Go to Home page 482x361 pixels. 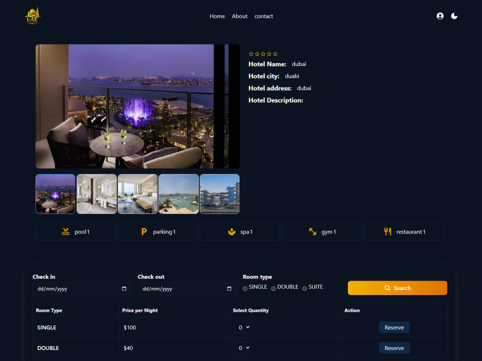tap(217, 16)
